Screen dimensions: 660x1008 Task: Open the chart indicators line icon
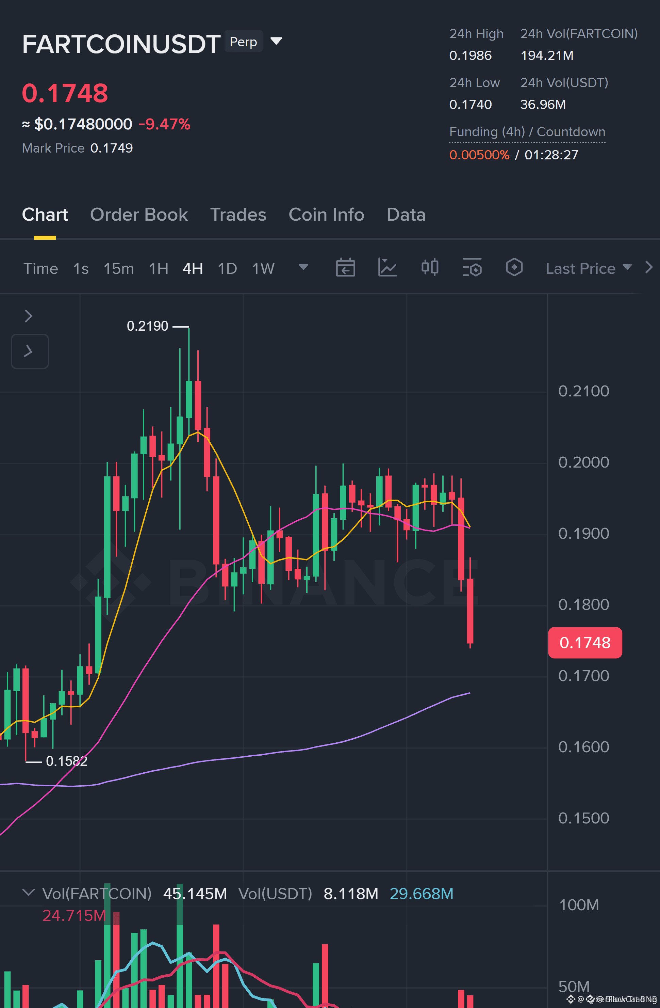[x=387, y=268]
